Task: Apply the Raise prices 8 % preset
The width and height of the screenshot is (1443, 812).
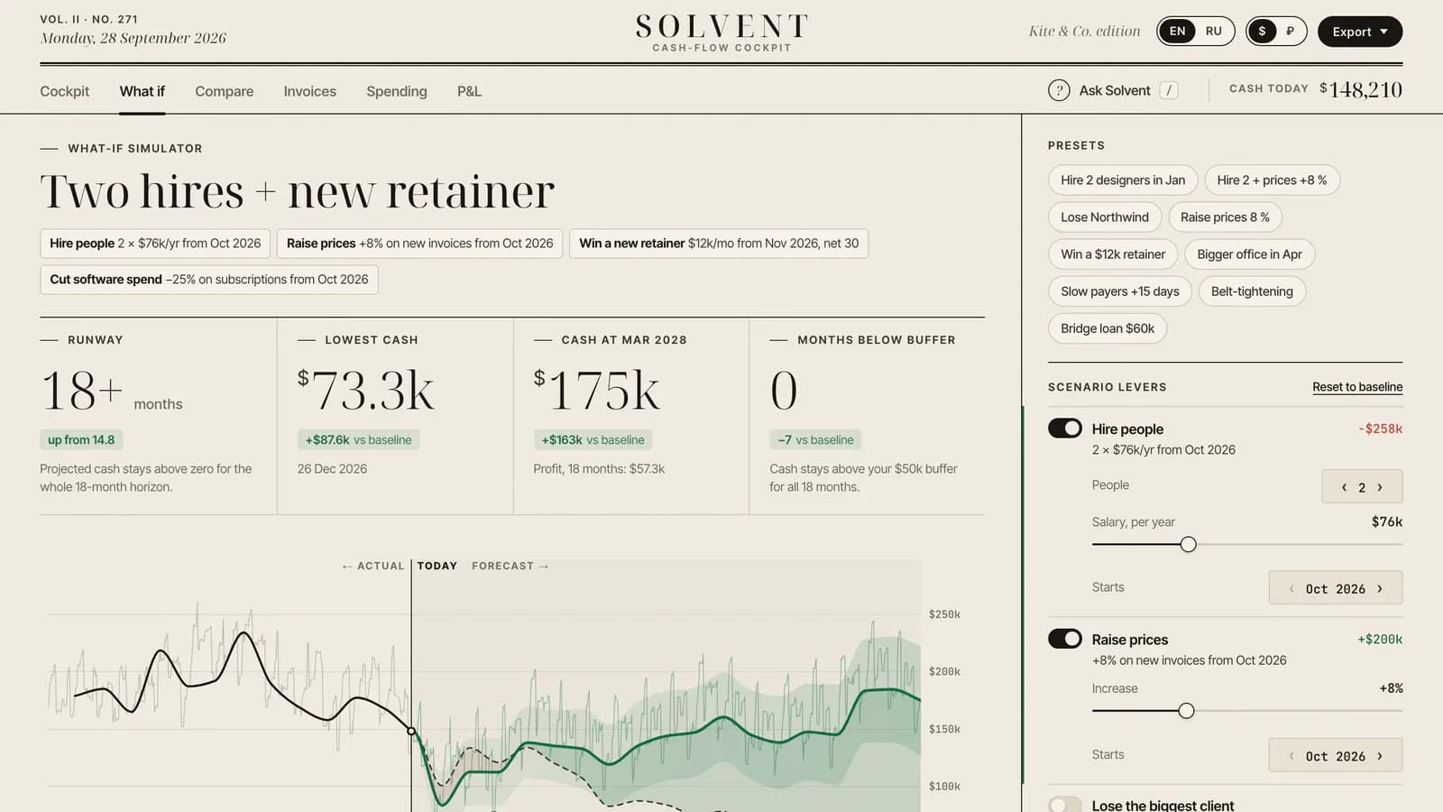Action: click(1225, 217)
